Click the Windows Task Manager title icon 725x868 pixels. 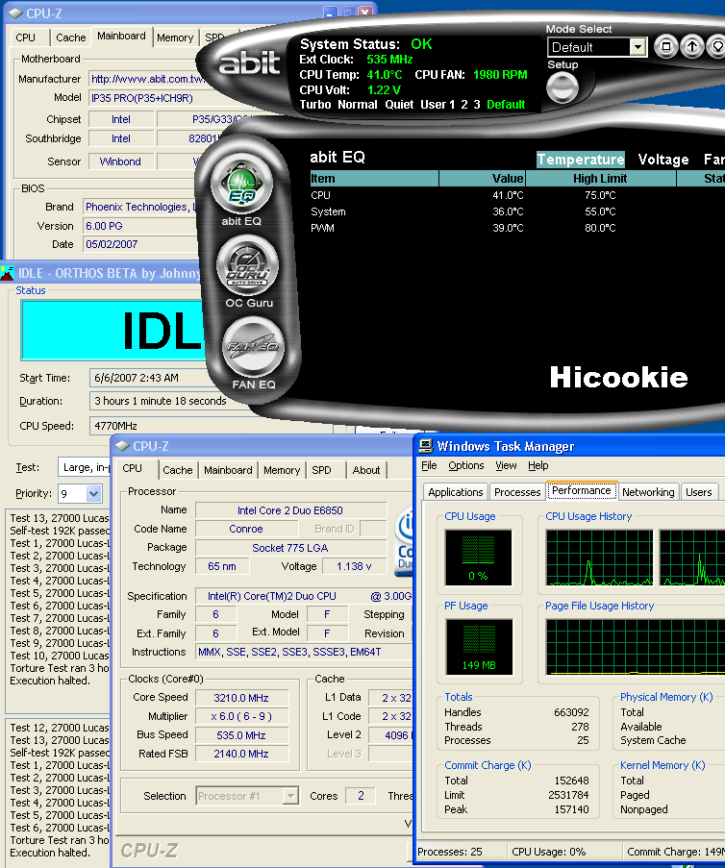[x=426, y=446]
